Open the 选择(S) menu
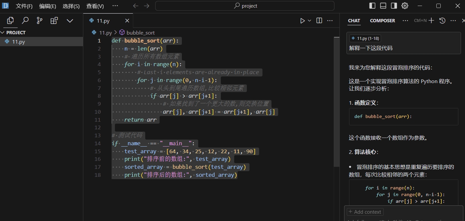Image resolution: width=465 pixels, height=221 pixels. (71, 6)
